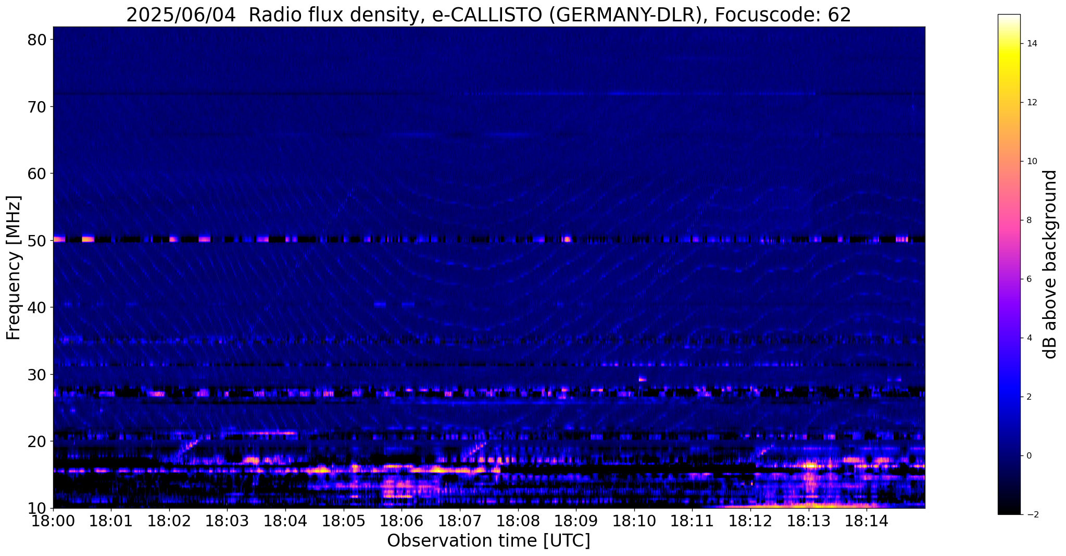Click the 18:02 time tick label
1066x556 pixels.
(x=169, y=520)
